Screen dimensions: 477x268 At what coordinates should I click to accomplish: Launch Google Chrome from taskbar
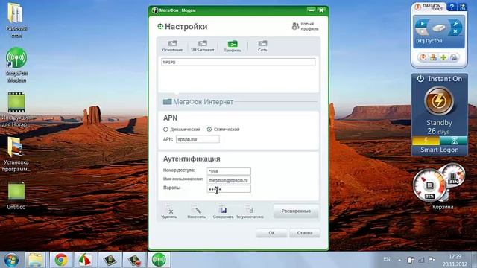point(61,260)
